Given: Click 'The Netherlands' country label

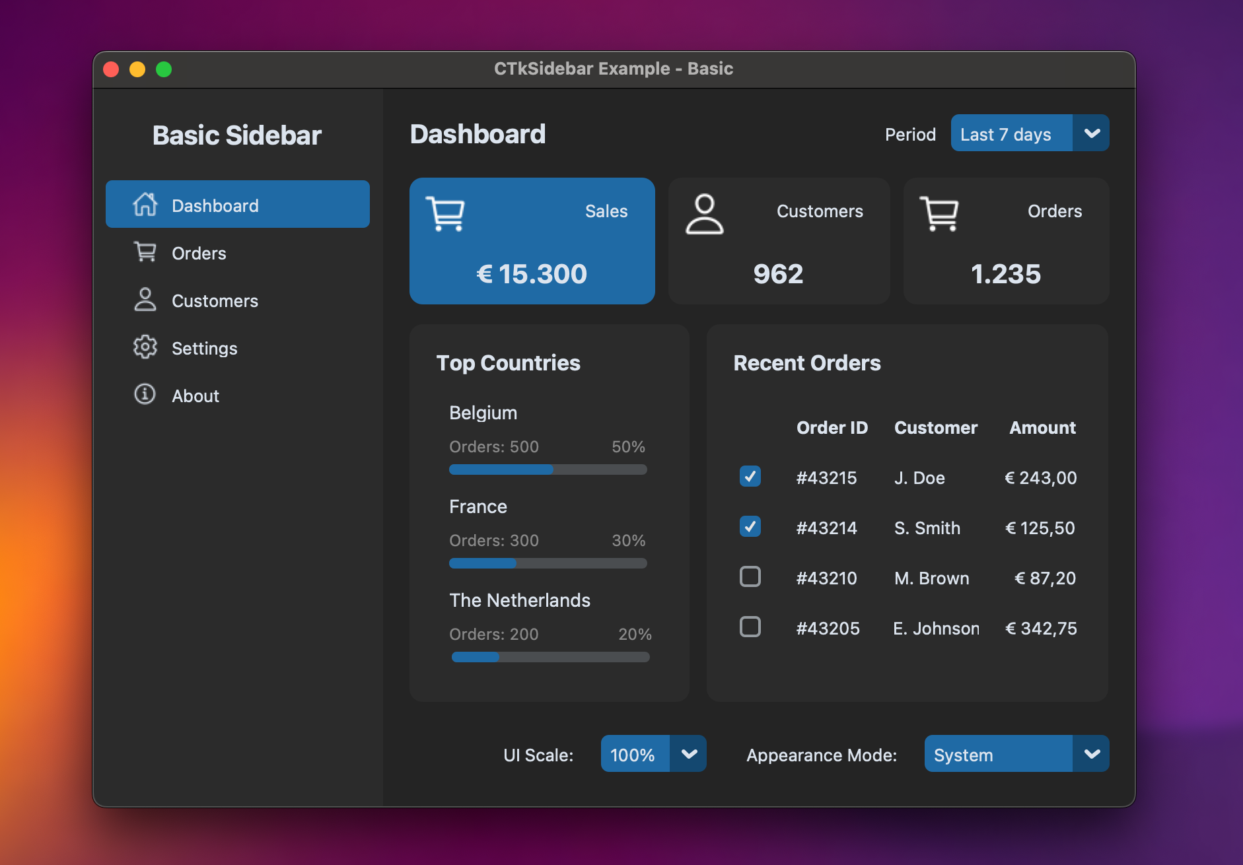Looking at the screenshot, I should tap(520, 600).
